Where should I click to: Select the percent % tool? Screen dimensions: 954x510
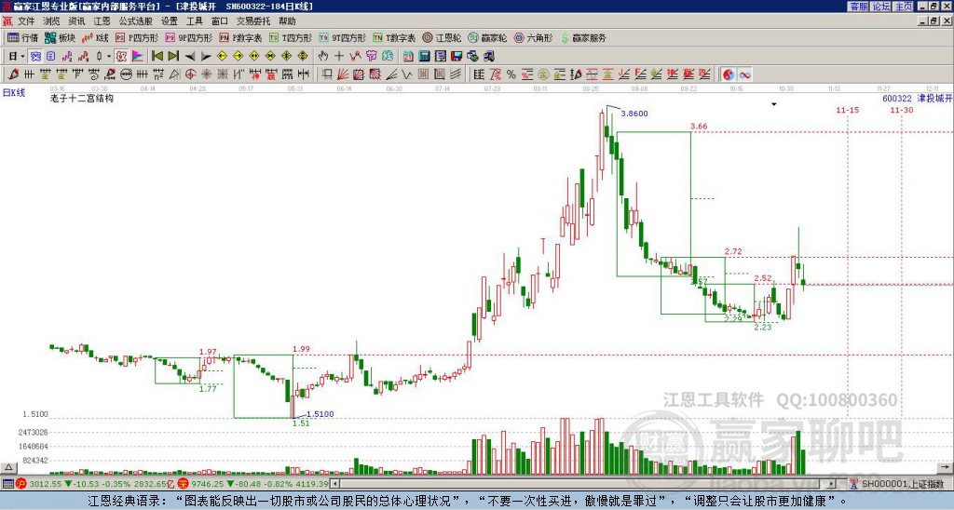(511, 74)
